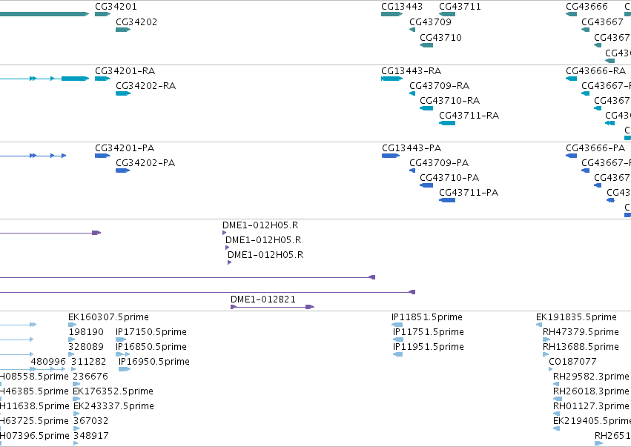The width and height of the screenshot is (631, 447).
Task: Select the CG34202 gene feature
Action: tap(123, 30)
